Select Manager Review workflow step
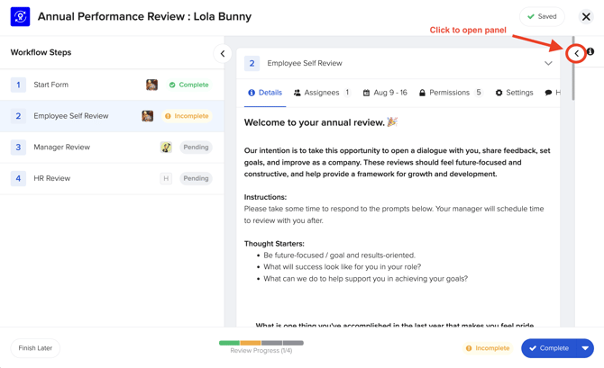The height and width of the screenshot is (368, 604). click(x=62, y=148)
